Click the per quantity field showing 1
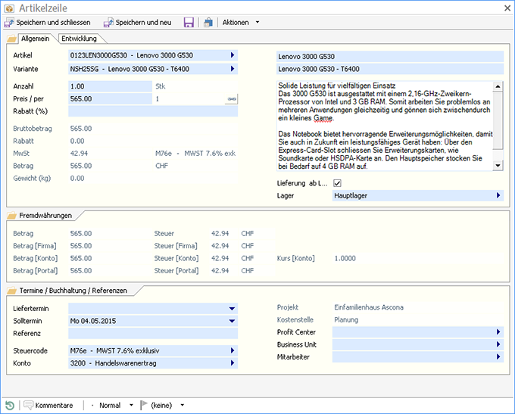Viewport: 515px width, 414px height. pos(189,99)
